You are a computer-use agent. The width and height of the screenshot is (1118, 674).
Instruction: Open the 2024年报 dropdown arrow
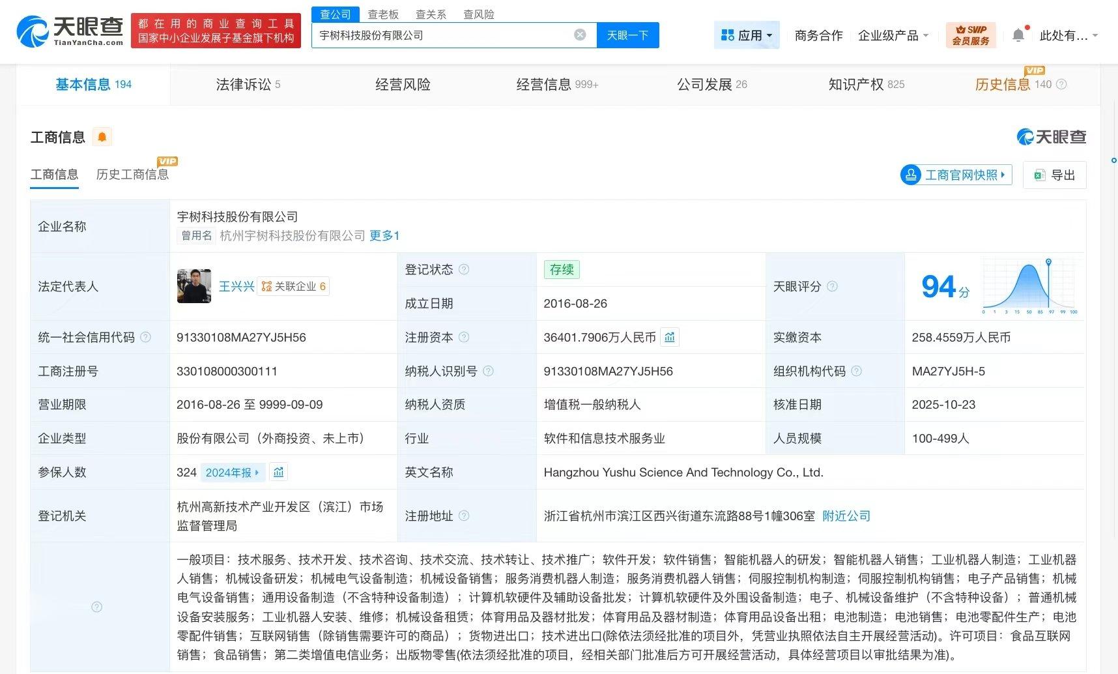255,472
